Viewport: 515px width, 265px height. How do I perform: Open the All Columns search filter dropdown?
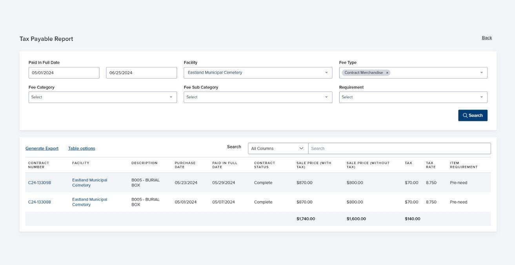point(278,148)
